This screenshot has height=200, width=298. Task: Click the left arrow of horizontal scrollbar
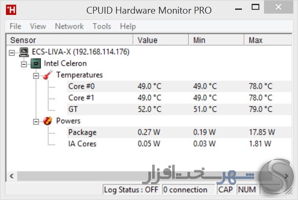(x=11, y=176)
